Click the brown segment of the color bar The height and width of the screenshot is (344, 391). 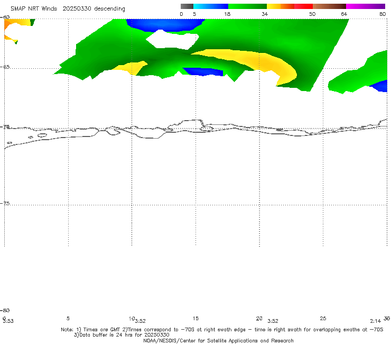[329, 6]
